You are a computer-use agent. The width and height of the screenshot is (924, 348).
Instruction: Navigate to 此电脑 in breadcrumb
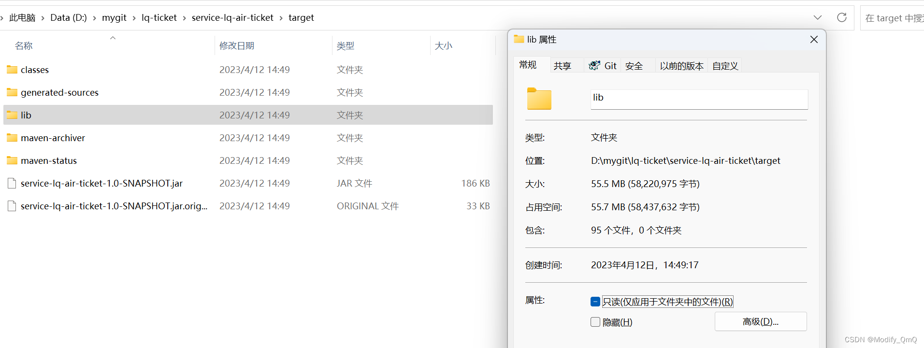(22, 18)
